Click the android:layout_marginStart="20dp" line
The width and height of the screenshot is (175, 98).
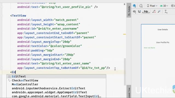coord(46,55)
